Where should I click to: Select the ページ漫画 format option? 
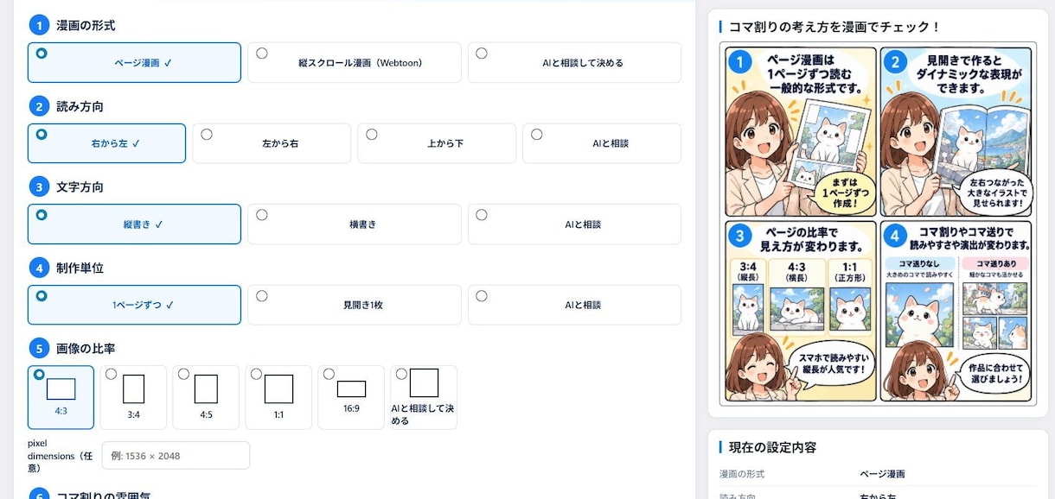click(x=134, y=63)
